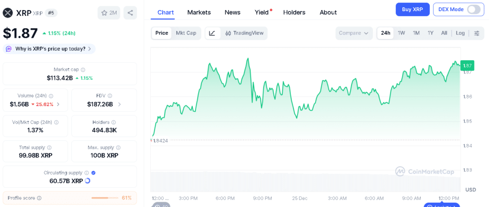Click circulating supply progress ring icon
The height and width of the screenshot is (207, 489).
tap(88, 180)
